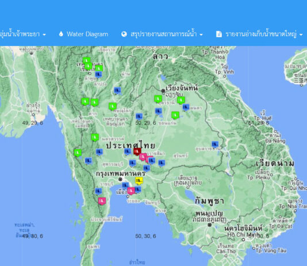Select the blue reservoir marker near อุบลราชธานี
Viewport: 307px width, 266px height.
click(215, 145)
